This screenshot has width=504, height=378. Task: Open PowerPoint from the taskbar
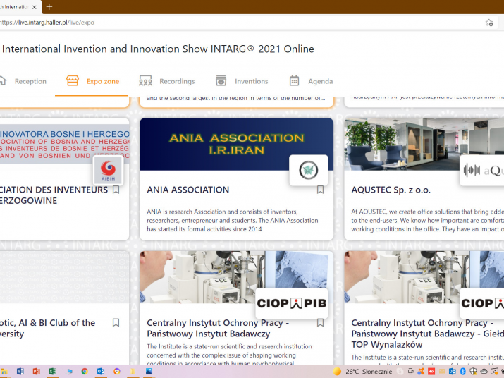coord(36,371)
